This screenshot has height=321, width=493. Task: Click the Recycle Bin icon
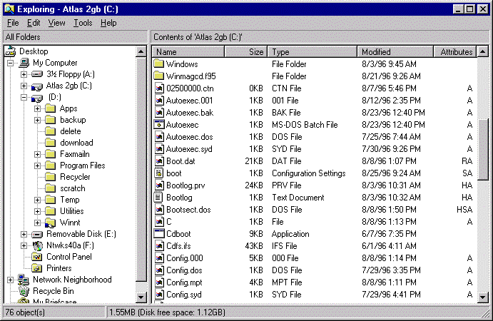point(24,291)
